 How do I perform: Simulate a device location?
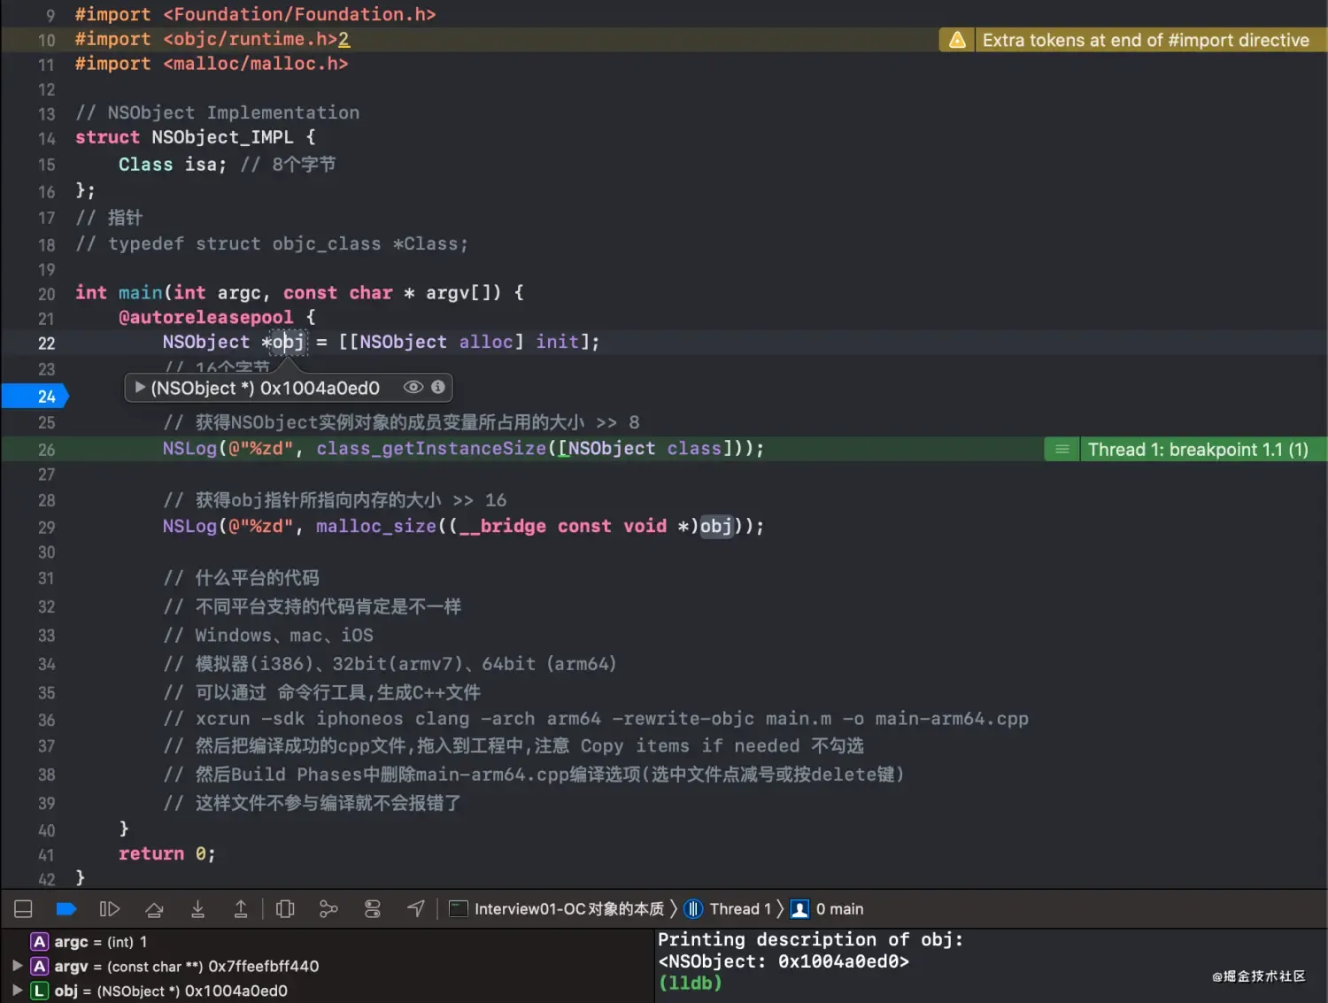(416, 908)
